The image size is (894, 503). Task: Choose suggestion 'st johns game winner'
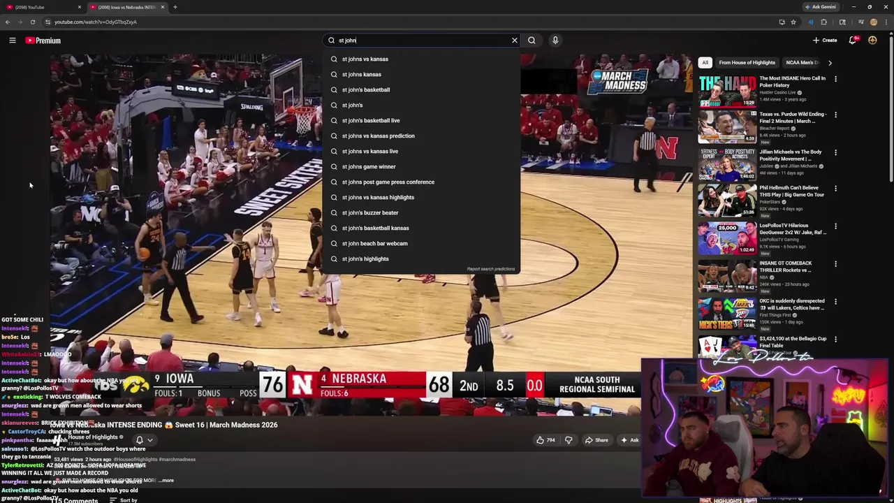[x=422, y=166]
